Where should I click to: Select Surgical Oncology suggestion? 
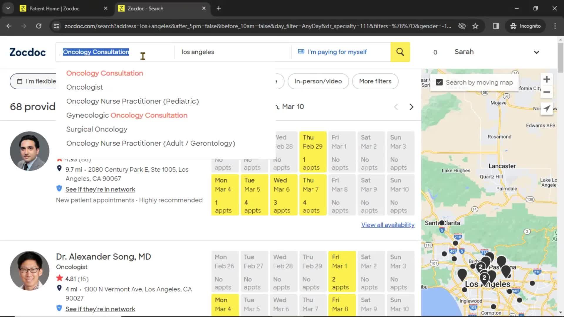point(97,129)
